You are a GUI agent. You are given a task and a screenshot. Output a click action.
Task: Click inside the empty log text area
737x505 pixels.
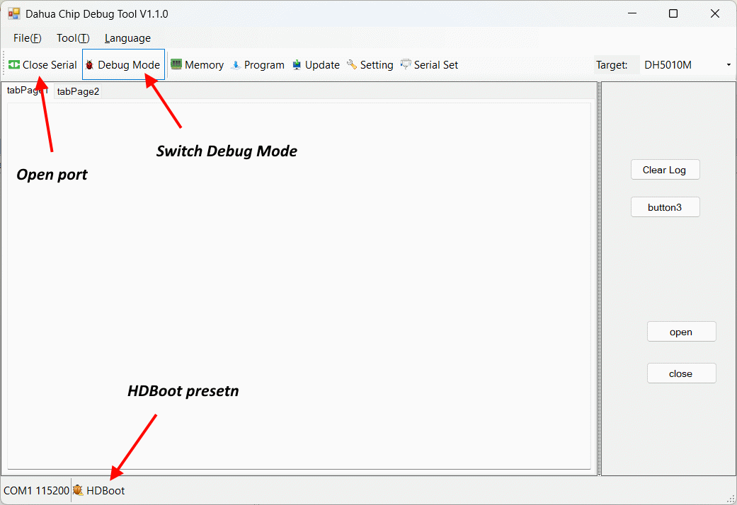297,283
